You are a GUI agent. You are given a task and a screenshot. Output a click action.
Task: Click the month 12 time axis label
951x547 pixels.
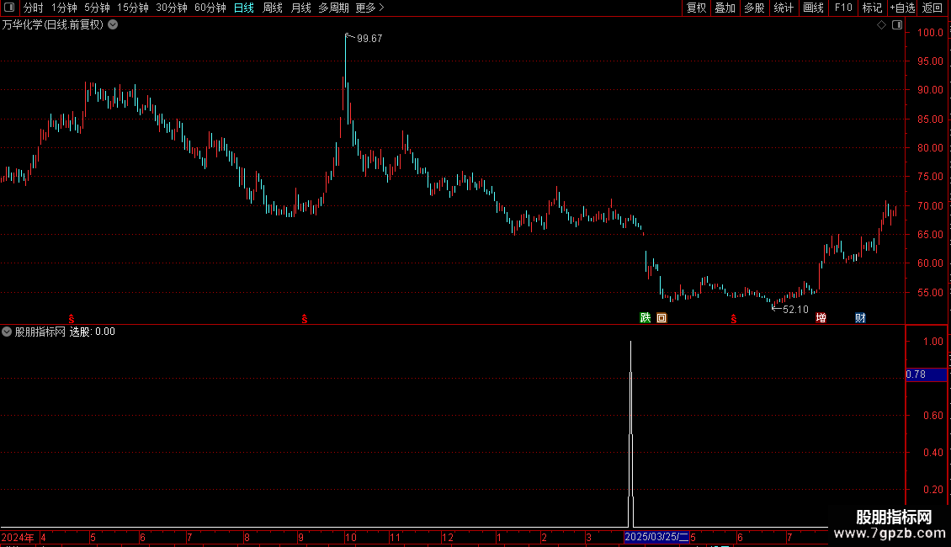pos(448,538)
